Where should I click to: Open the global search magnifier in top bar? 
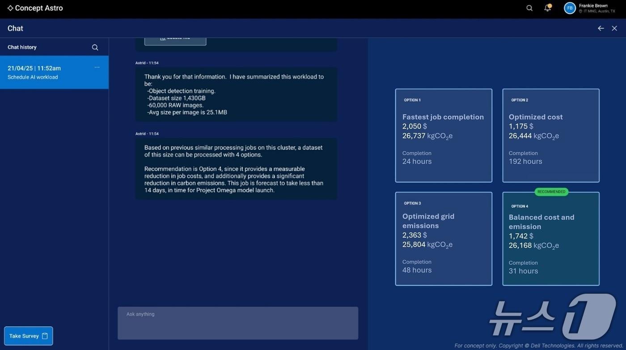pos(529,8)
